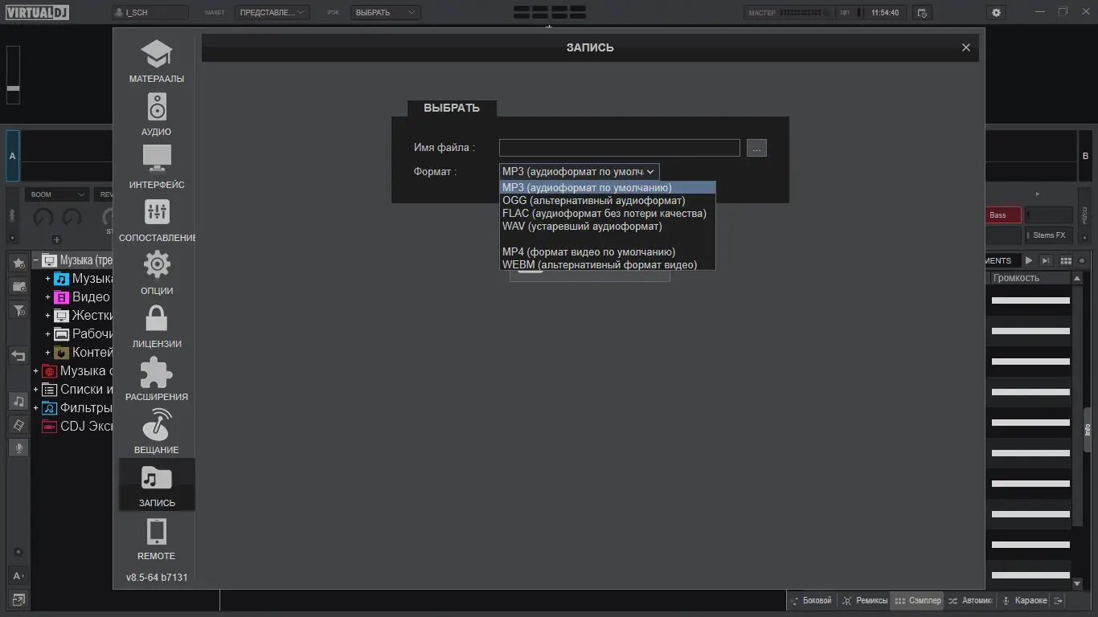Click the back arrow icon in browser sidebar
Screen dimensions: 1098x617
pyautogui.click(x=18, y=355)
